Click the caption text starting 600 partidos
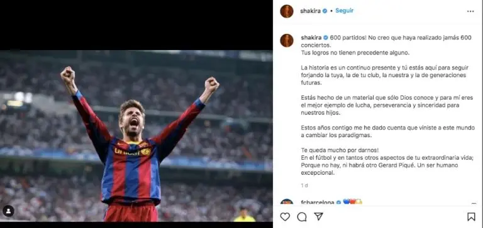The width and height of the screenshot is (483, 228). [387, 105]
